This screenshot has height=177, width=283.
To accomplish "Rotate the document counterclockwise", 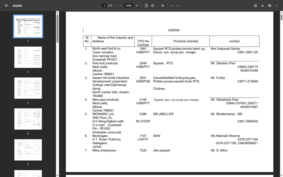I will tap(153, 6).
